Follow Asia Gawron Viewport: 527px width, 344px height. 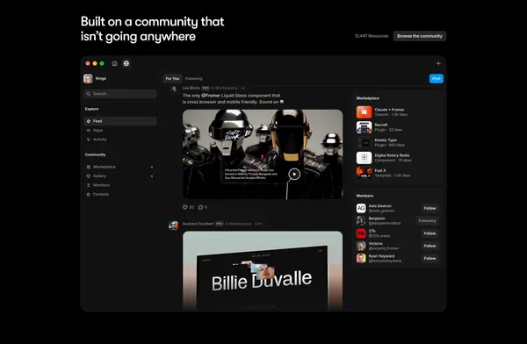point(430,208)
